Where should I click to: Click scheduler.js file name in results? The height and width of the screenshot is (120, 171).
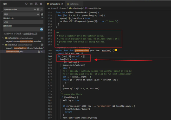[x=13, y=38]
